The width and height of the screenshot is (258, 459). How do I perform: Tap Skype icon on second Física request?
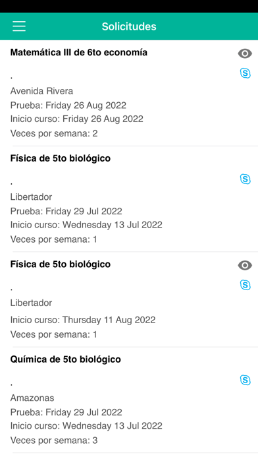[x=245, y=285]
